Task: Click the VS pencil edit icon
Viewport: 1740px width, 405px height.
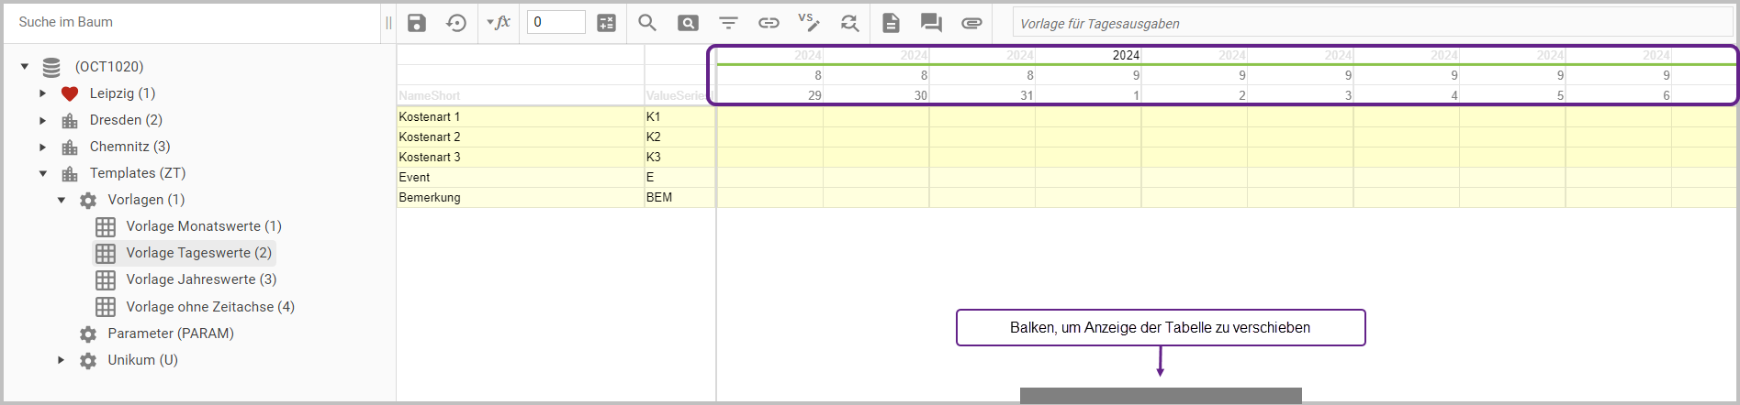Action: point(809,23)
